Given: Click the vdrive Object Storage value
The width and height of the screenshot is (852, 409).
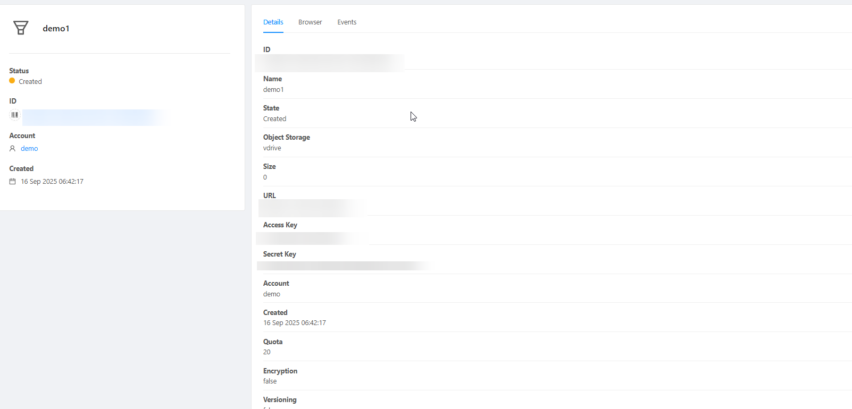Looking at the screenshot, I should pos(272,148).
